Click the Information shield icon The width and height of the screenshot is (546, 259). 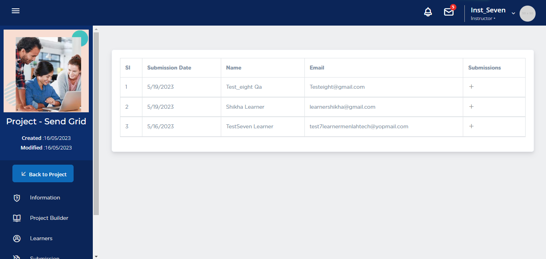17,198
